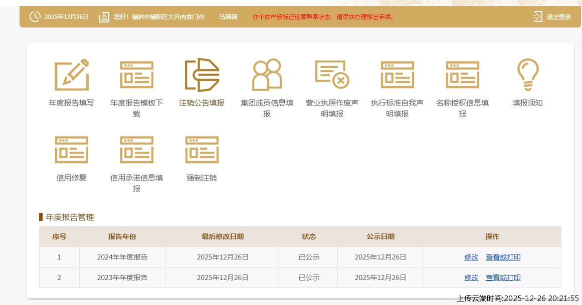The image size is (582, 305).
Task: Open 年度报告模板下载 to download report template
Action: (136, 74)
